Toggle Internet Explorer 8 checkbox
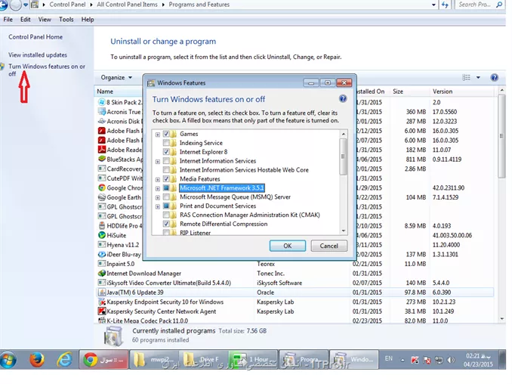 166,152
